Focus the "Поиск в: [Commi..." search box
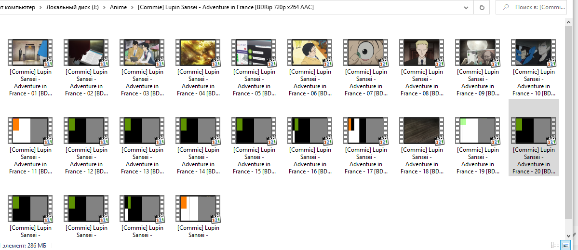Viewport: 578px width, 250px height. (531, 7)
